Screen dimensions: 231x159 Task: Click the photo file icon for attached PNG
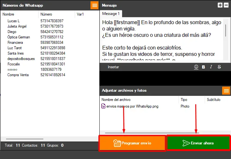click(103, 106)
